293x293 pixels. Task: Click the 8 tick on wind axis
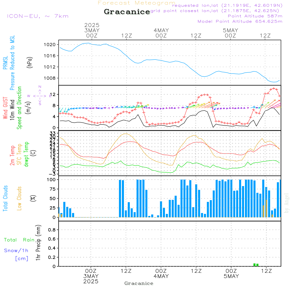point(54,105)
